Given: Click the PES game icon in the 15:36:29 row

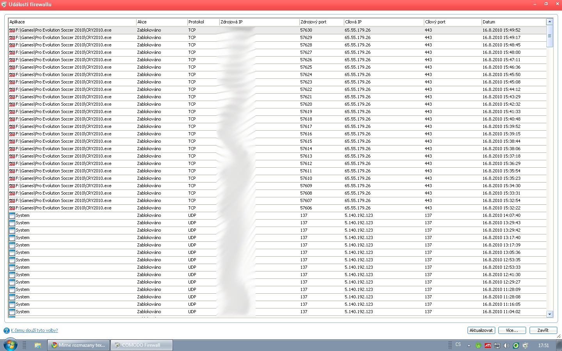Looking at the screenshot, I should (x=12, y=164).
